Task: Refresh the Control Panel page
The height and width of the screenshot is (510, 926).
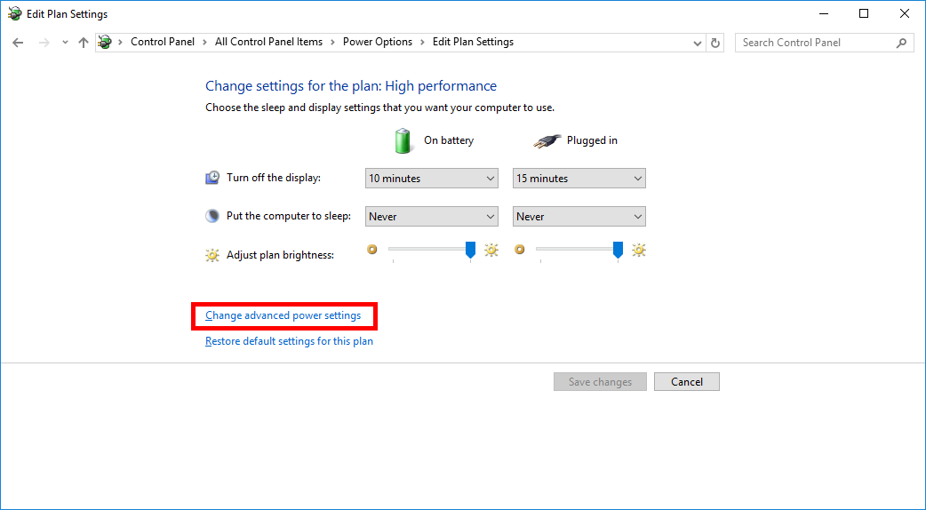Action: tap(715, 43)
